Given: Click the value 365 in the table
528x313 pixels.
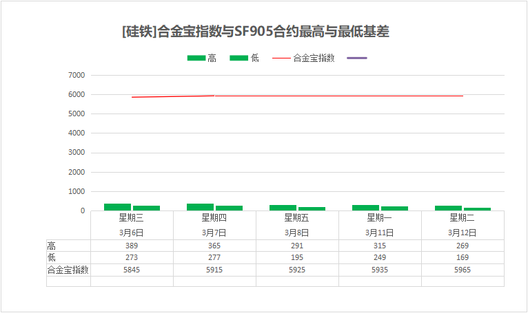Looking at the screenshot, I should (214, 246).
